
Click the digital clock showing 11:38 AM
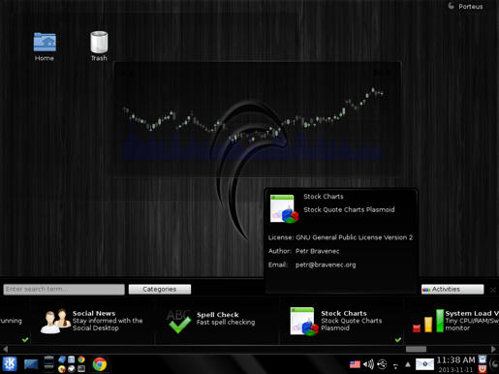coord(455,364)
